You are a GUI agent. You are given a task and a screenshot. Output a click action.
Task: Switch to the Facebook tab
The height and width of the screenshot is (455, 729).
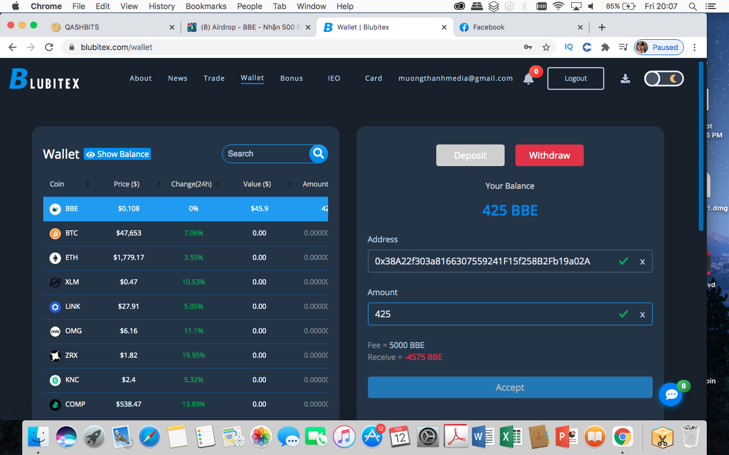pyautogui.click(x=522, y=27)
